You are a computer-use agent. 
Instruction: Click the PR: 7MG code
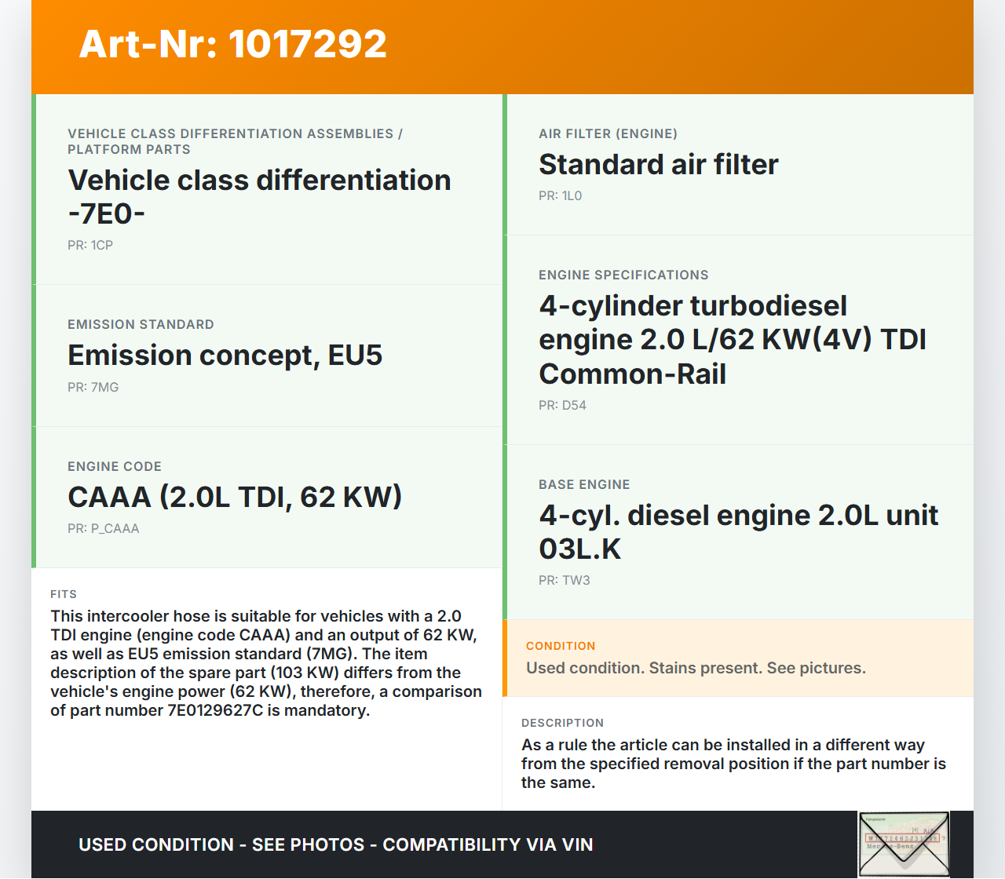tap(93, 387)
